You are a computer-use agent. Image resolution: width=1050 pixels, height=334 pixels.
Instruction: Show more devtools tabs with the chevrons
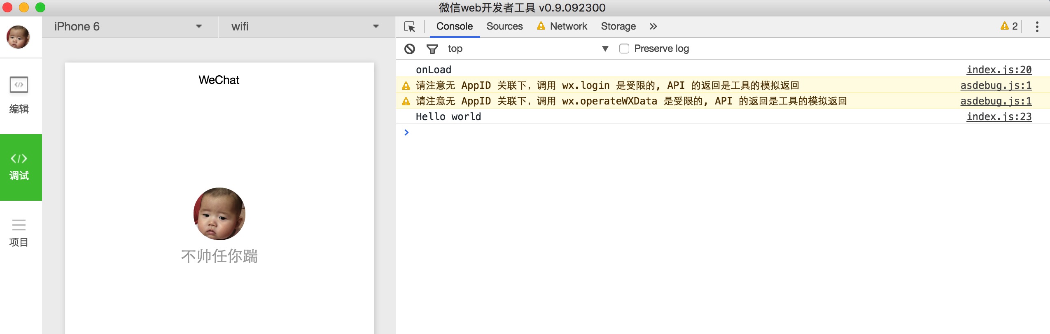[x=653, y=27]
